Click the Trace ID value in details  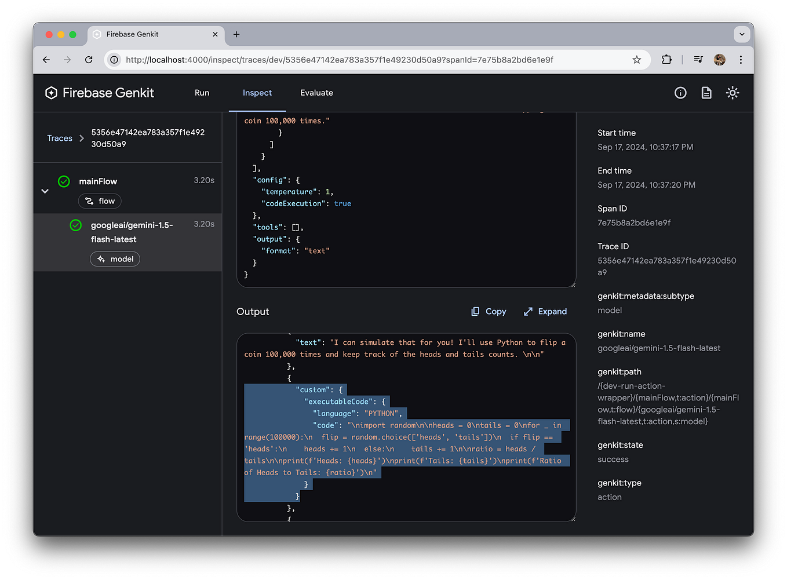(667, 266)
